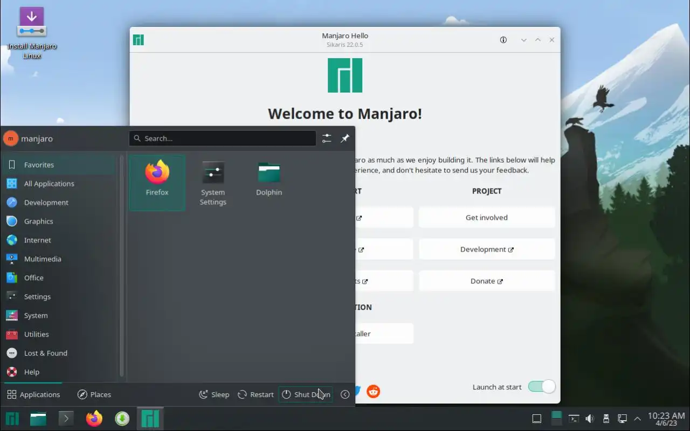
Task: Open Dolphin from Favorites grid
Action: point(269,182)
